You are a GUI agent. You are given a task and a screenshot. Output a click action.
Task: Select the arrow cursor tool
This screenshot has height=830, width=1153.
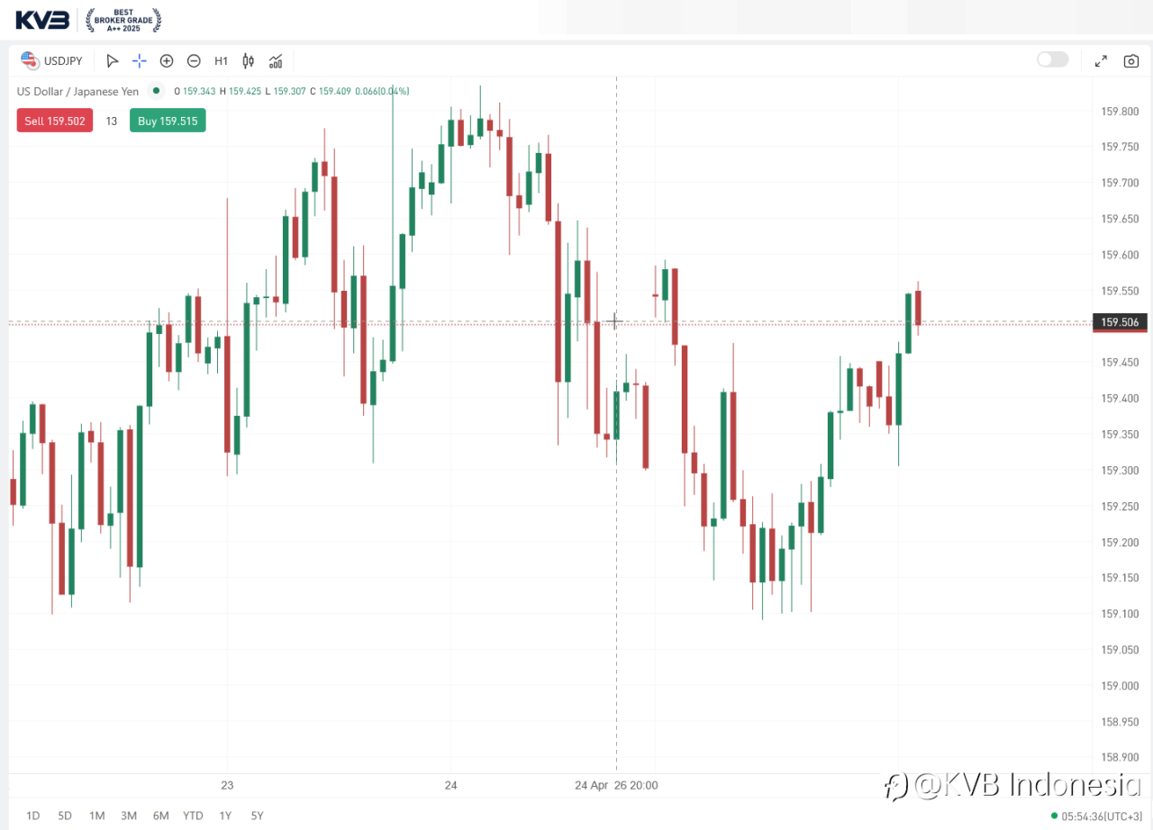(112, 61)
